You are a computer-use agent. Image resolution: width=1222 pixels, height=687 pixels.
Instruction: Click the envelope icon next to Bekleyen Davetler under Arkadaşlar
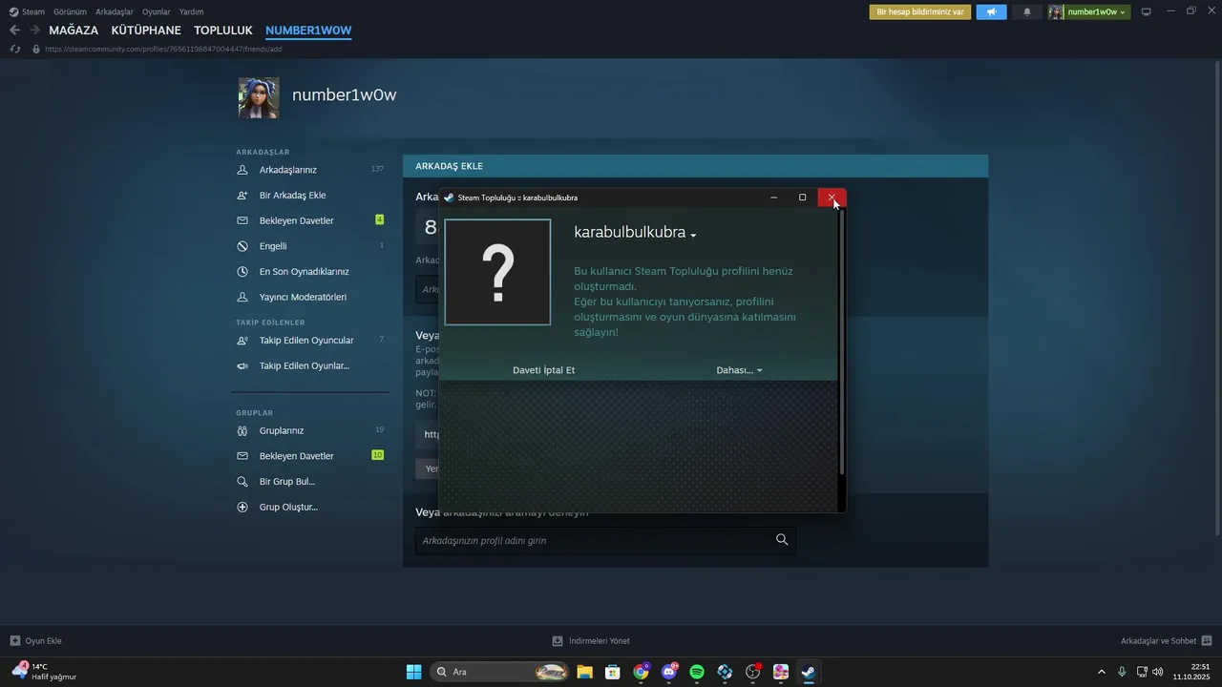point(242,220)
